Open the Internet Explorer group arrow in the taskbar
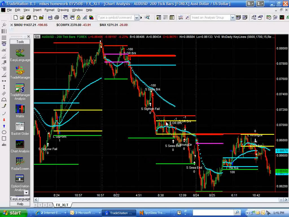The width and height of the screenshot is (289, 217). tap(65, 213)
